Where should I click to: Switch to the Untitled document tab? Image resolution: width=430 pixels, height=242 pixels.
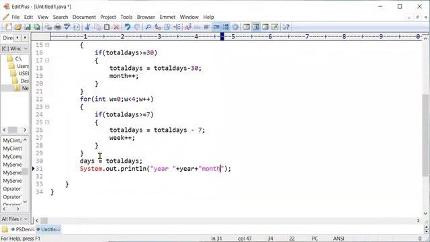pos(48,229)
